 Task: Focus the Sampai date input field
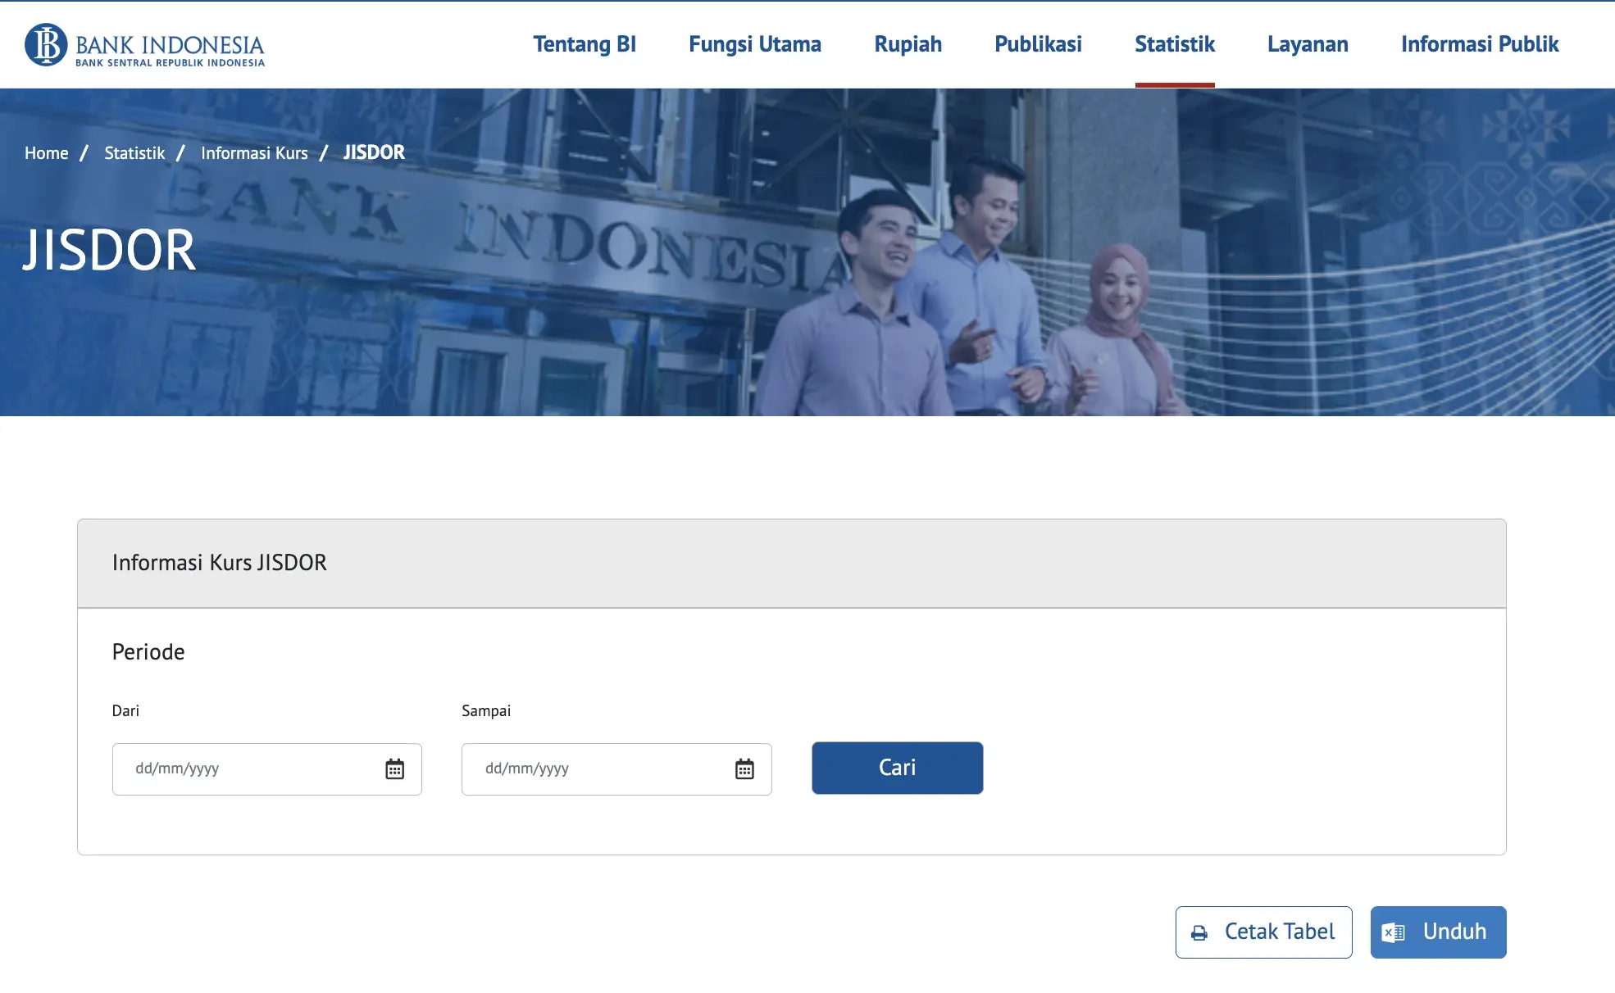tap(616, 769)
